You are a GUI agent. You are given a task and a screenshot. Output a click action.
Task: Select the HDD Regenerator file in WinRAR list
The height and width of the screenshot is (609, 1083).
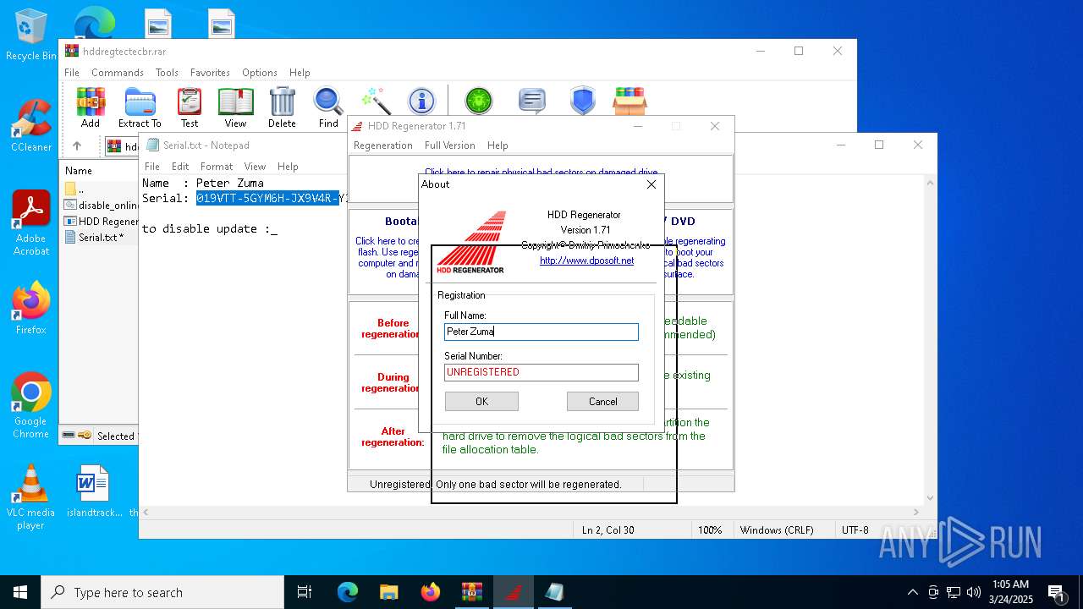(102, 222)
